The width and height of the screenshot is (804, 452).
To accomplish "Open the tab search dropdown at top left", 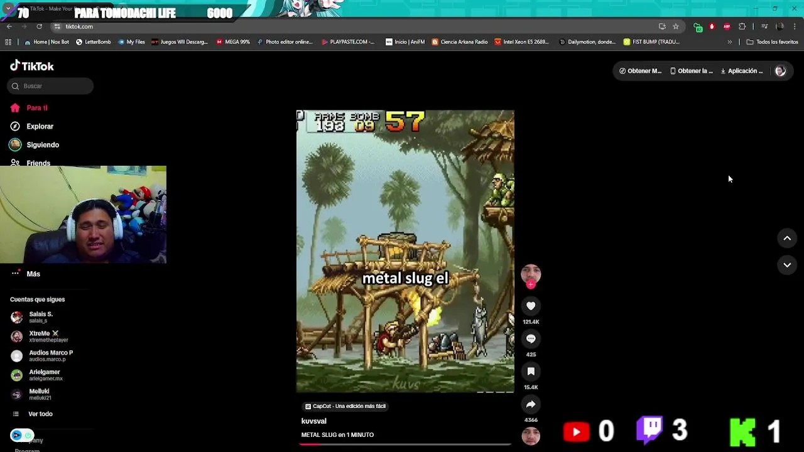I will point(8,8).
